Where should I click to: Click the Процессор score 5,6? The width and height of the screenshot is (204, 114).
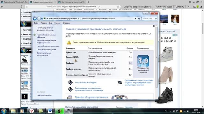tap(130, 52)
